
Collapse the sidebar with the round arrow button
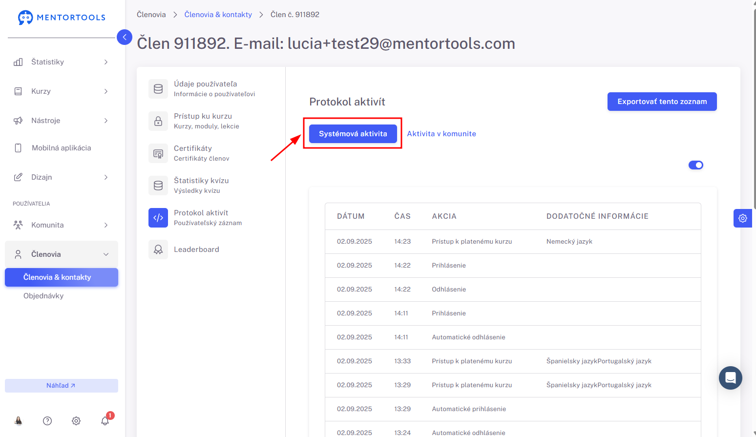125,37
